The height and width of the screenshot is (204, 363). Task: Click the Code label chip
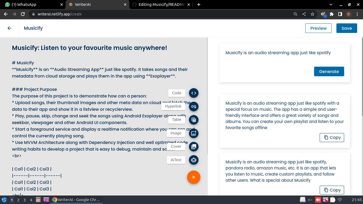click(177, 93)
